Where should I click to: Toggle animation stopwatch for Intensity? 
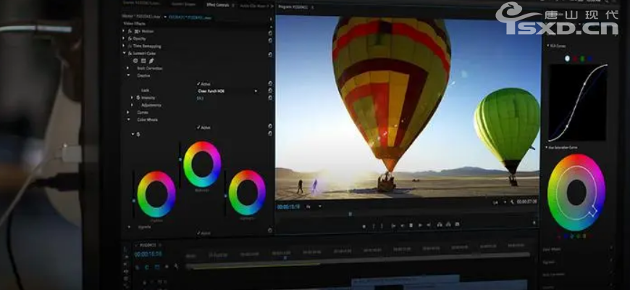tap(138, 98)
